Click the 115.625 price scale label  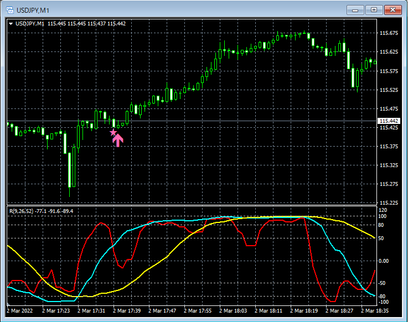389,52
